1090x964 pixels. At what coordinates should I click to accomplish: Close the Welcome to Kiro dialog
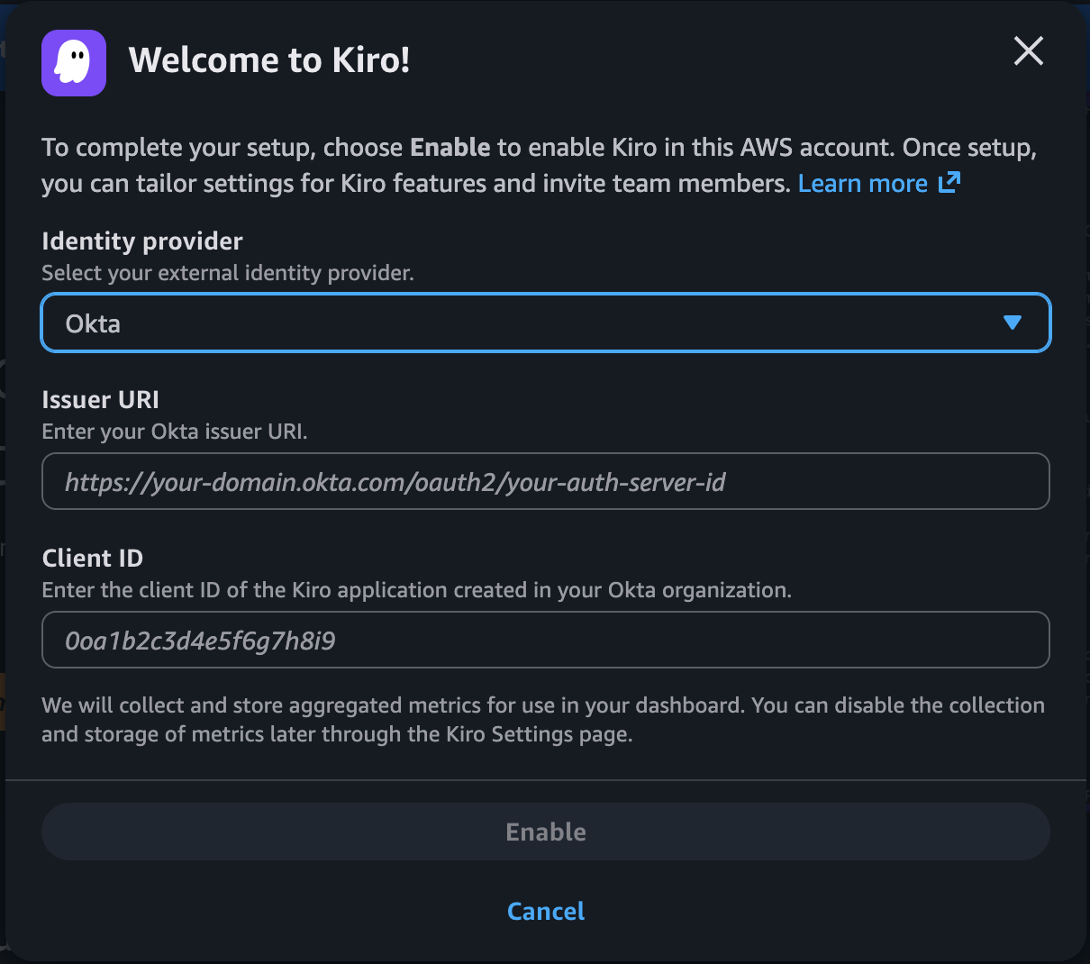[x=1028, y=51]
